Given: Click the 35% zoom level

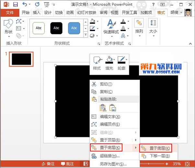Looking at the screenshot, I should click(x=177, y=164).
